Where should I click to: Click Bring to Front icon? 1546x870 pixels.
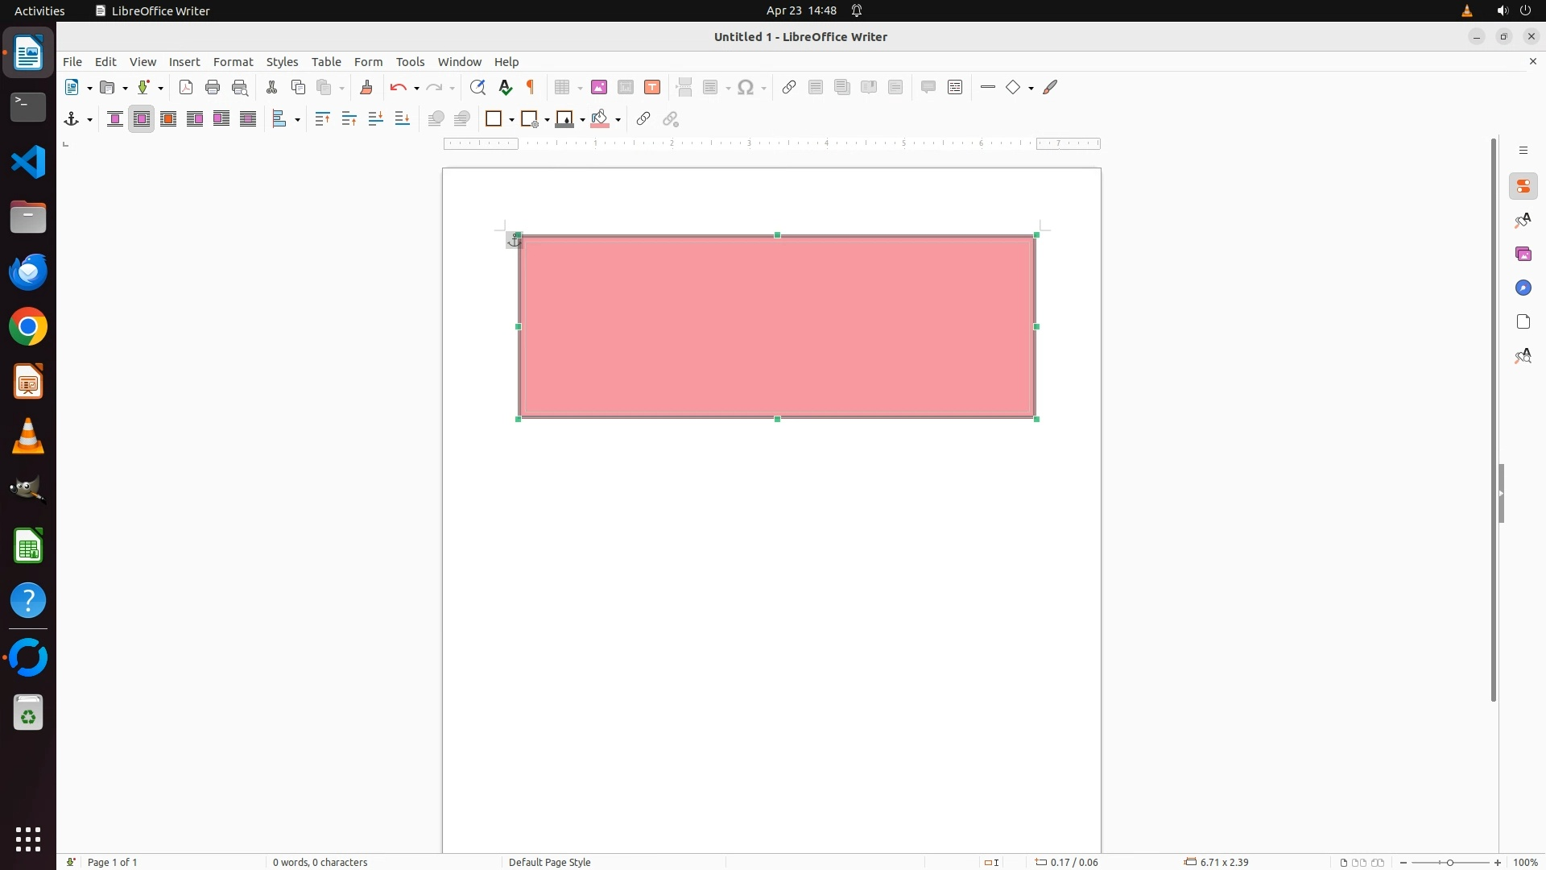323,119
